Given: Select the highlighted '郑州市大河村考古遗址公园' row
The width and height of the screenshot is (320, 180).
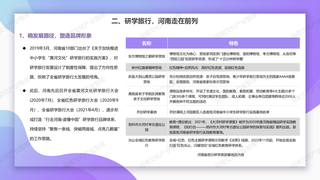Looking at the screenshot, I should point(147,127).
